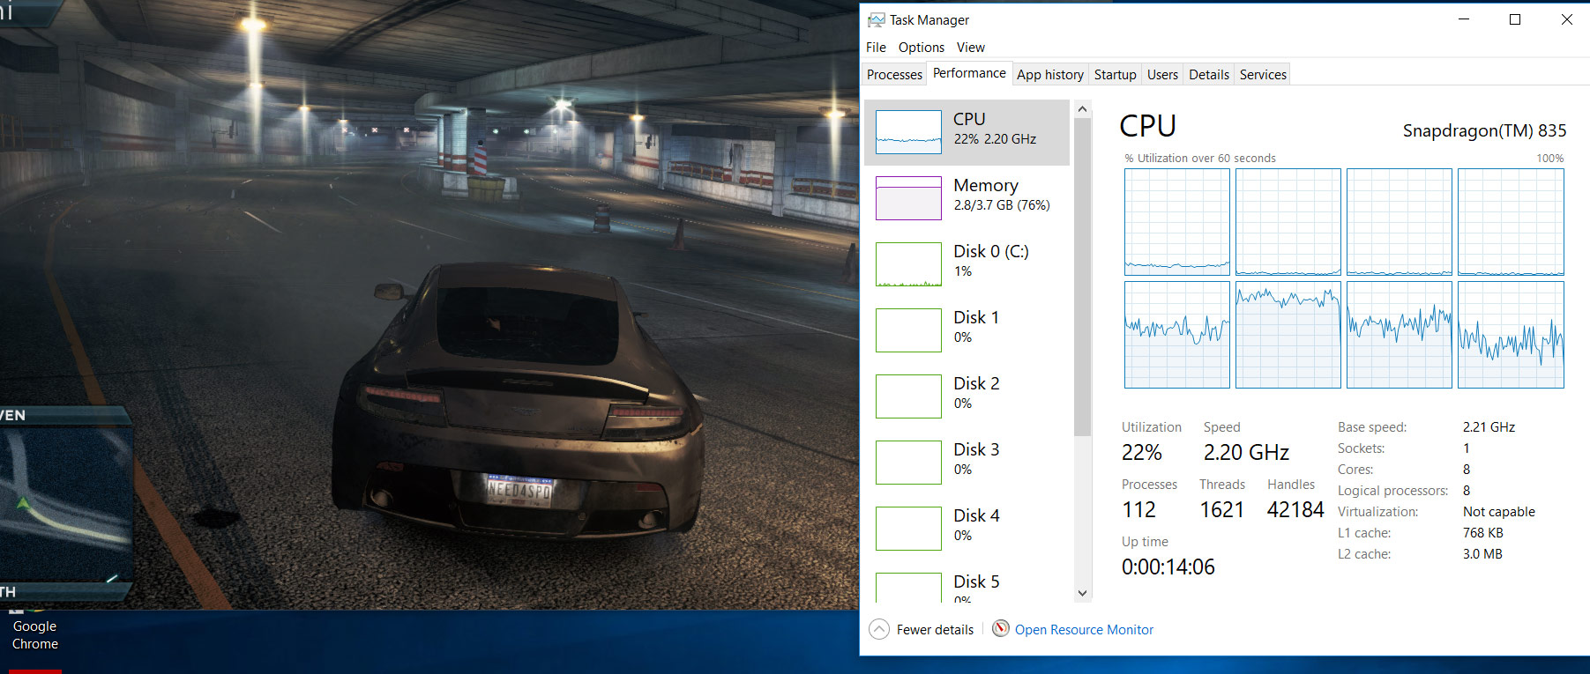Click the third top-row CPU core graph

point(1399,222)
